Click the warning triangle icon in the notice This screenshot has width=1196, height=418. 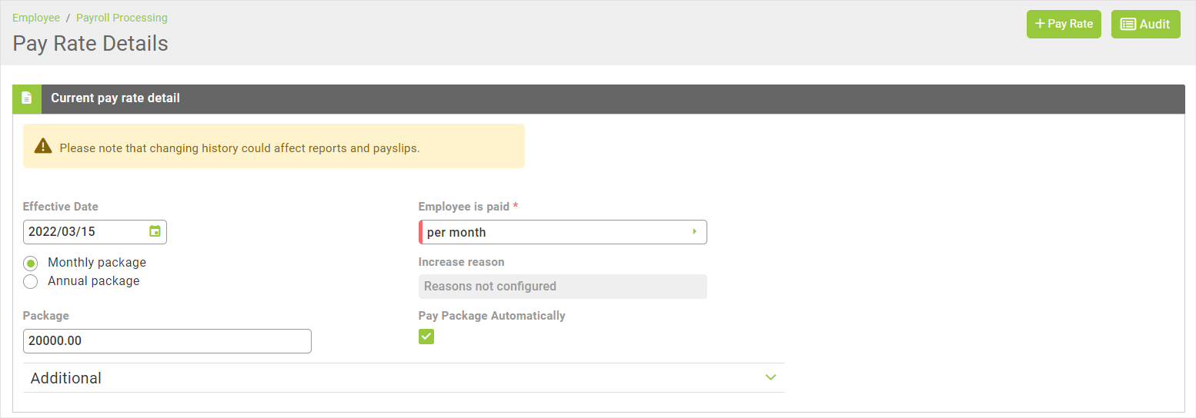pyautogui.click(x=43, y=146)
